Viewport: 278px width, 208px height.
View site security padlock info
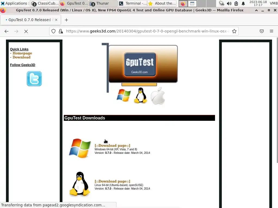[61, 31]
